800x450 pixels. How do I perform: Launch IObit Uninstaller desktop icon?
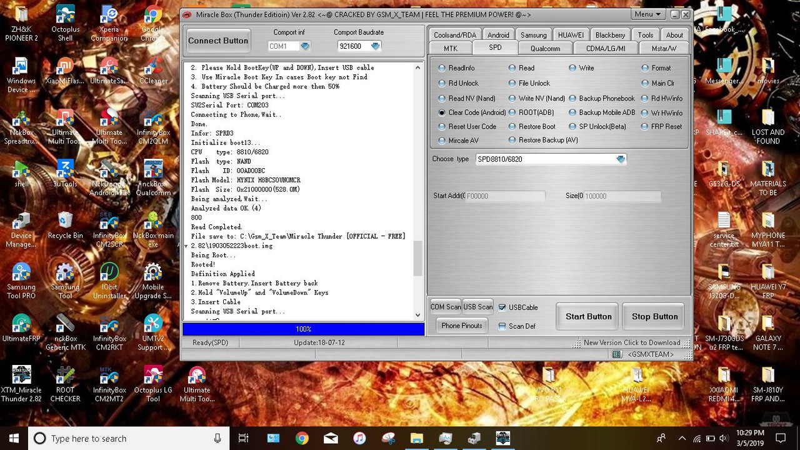109,281
